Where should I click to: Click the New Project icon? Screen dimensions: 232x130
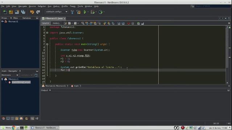click(x=11, y=12)
